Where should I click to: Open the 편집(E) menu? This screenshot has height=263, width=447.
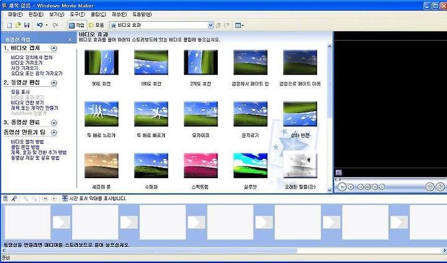click(x=36, y=14)
